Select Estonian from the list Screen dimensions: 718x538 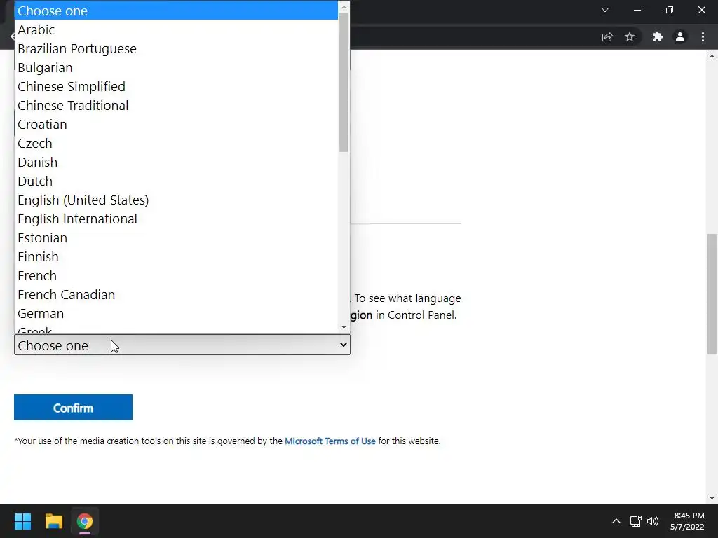tap(176, 238)
